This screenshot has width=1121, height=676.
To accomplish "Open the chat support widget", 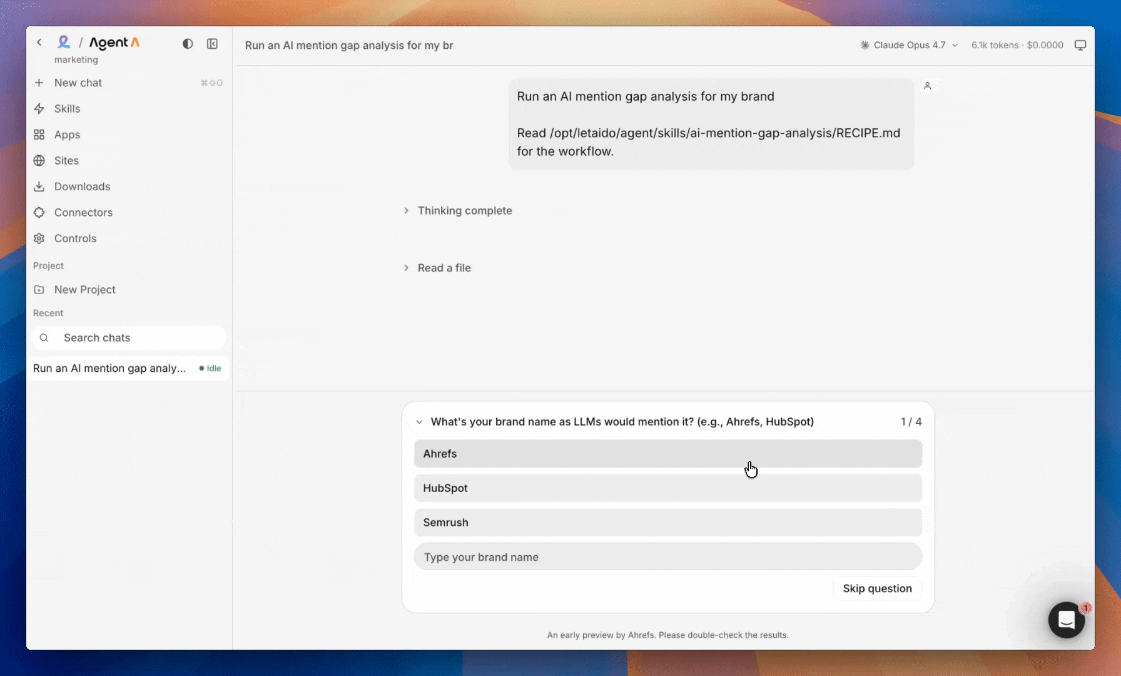I will [x=1067, y=620].
